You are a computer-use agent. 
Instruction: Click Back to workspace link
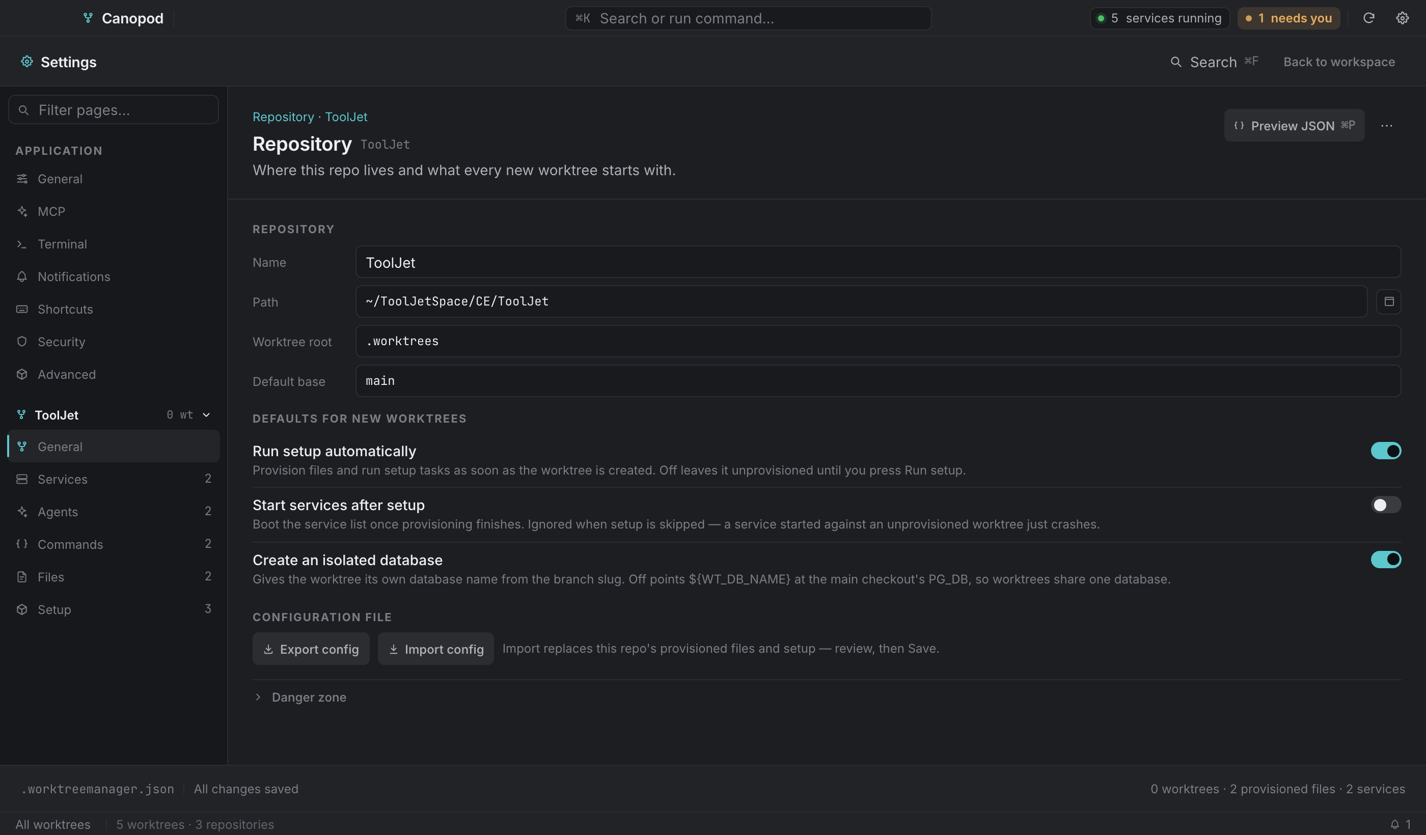[x=1339, y=62]
